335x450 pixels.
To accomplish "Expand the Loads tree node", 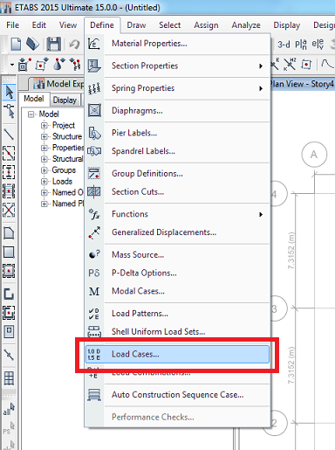I will (x=44, y=182).
